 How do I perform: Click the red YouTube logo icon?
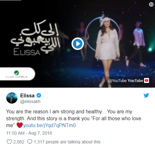click(x=147, y=80)
